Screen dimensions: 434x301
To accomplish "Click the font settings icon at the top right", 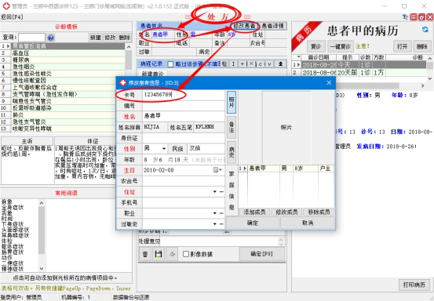I will point(406,17).
